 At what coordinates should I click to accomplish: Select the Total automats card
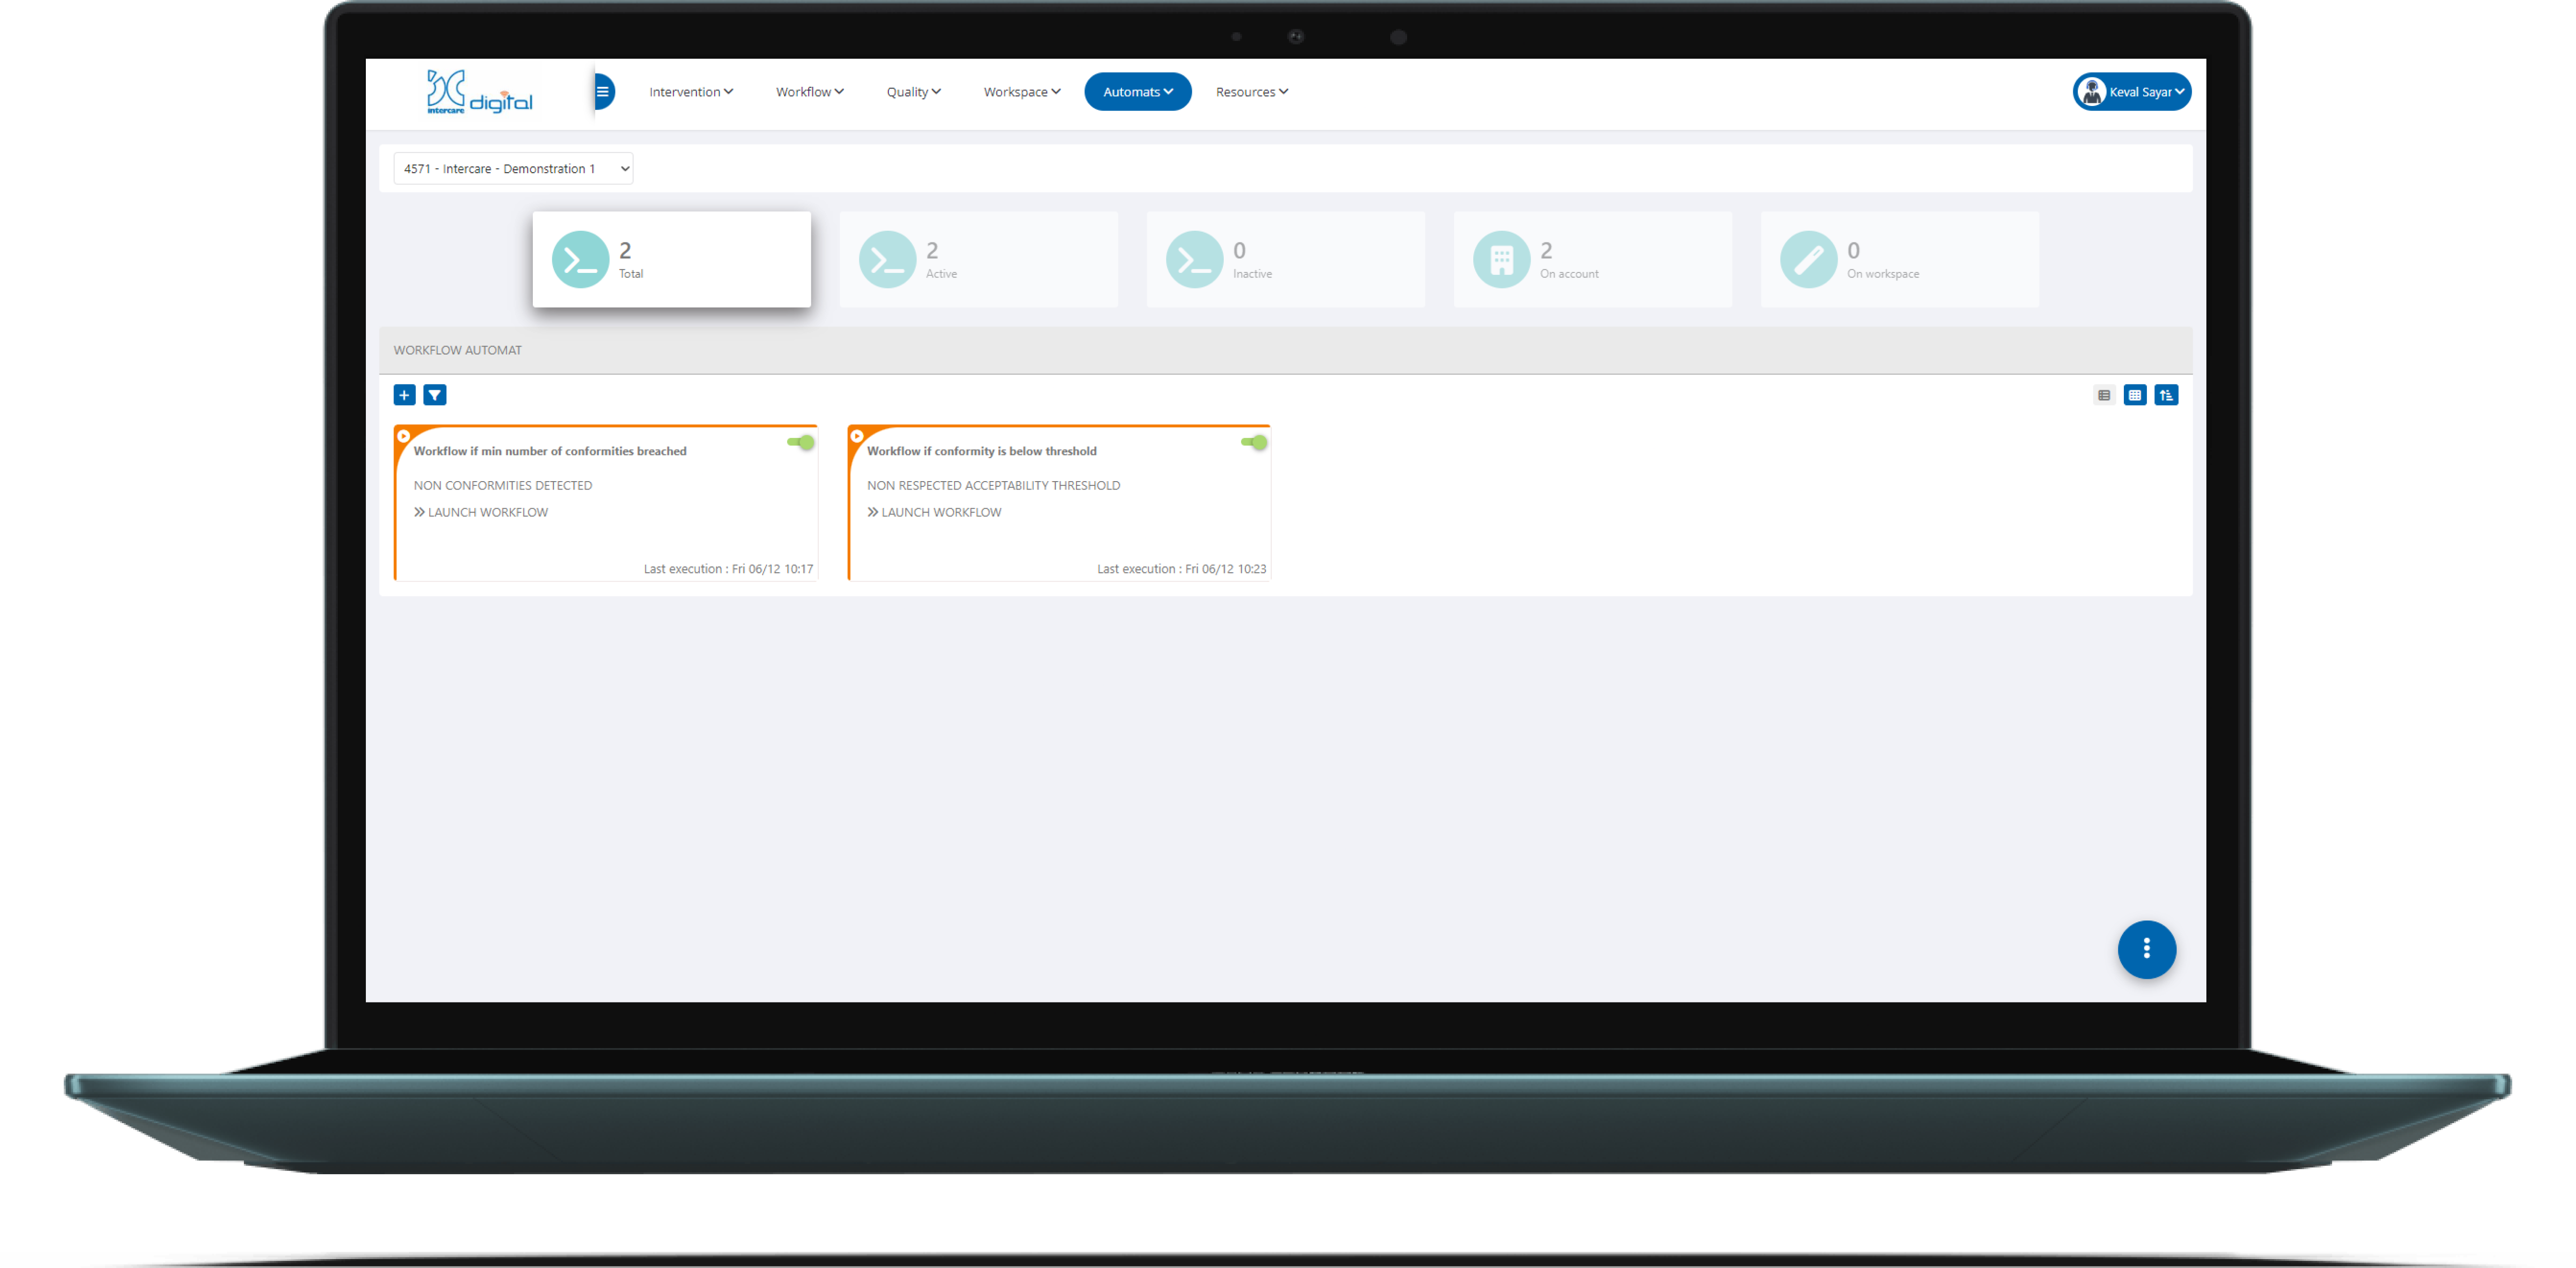672,259
